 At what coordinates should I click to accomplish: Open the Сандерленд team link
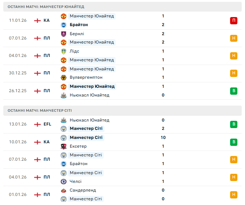point(83,190)
